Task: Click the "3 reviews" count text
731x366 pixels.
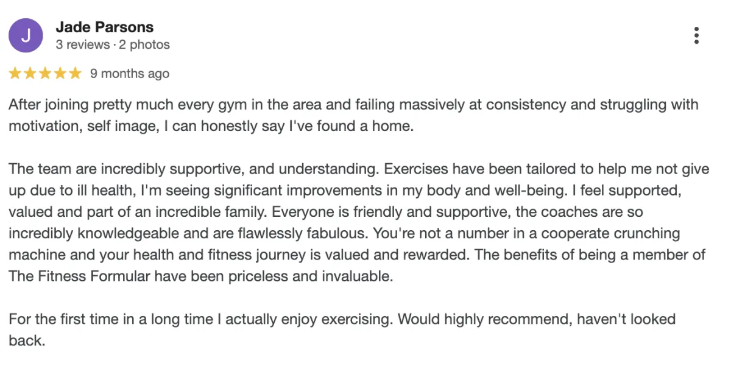Action: pos(82,45)
